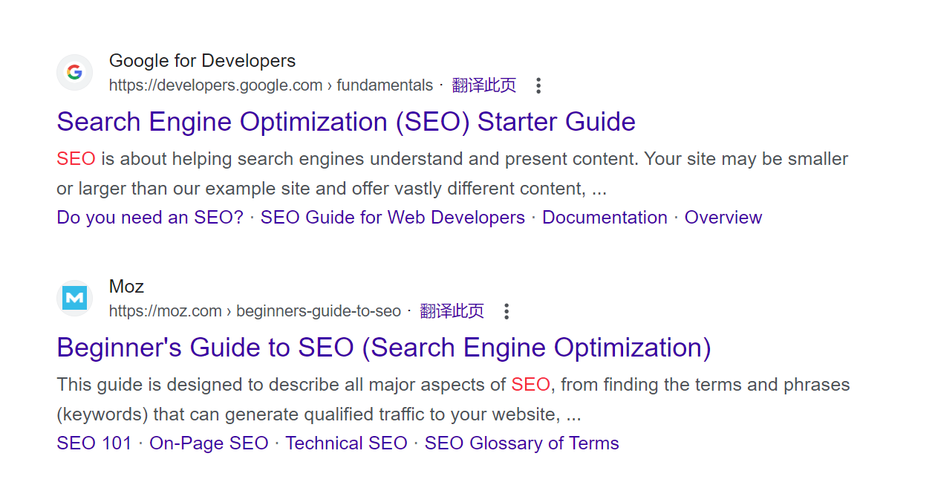Image resolution: width=935 pixels, height=488 pixels.
Task: Open the SEO 101 sitelink
Action: [x=94, y=443]
